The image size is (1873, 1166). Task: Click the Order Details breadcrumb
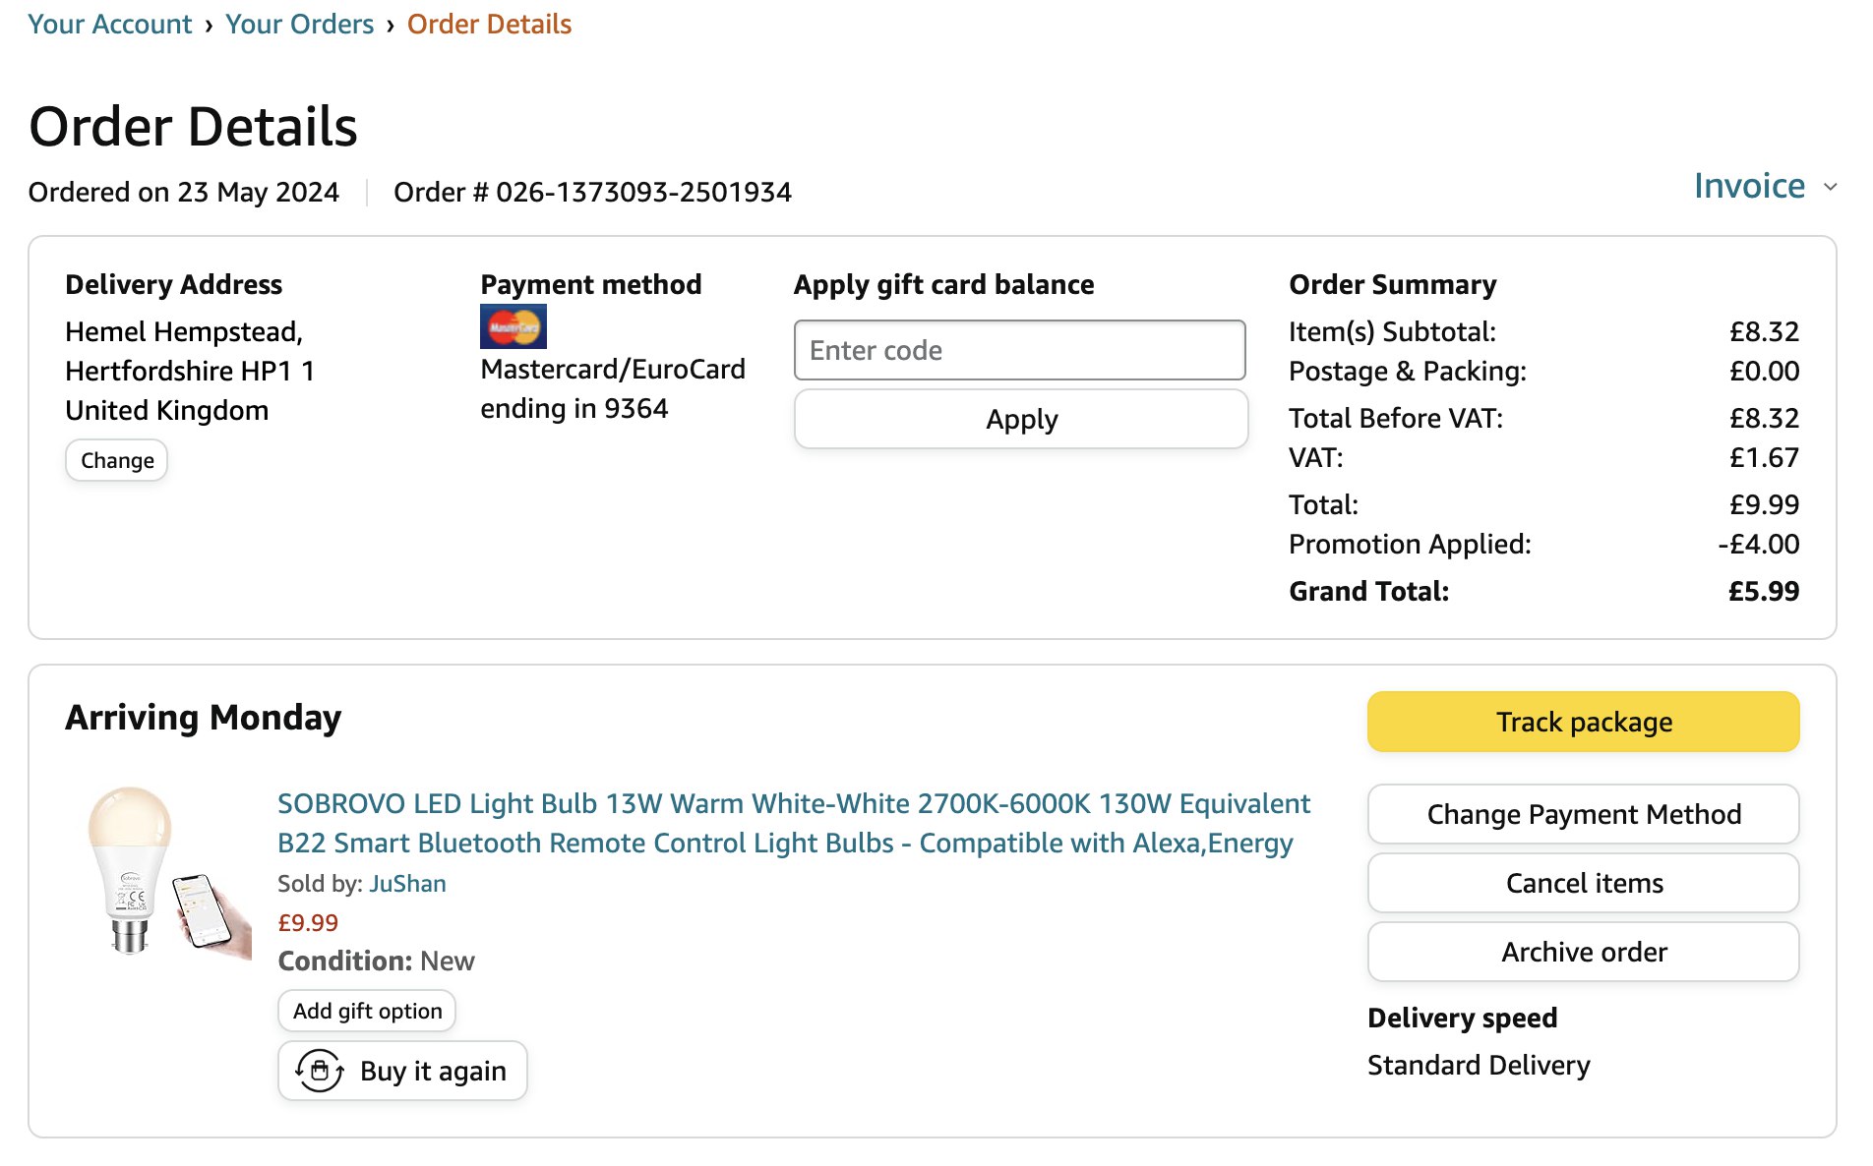point(489,24)
